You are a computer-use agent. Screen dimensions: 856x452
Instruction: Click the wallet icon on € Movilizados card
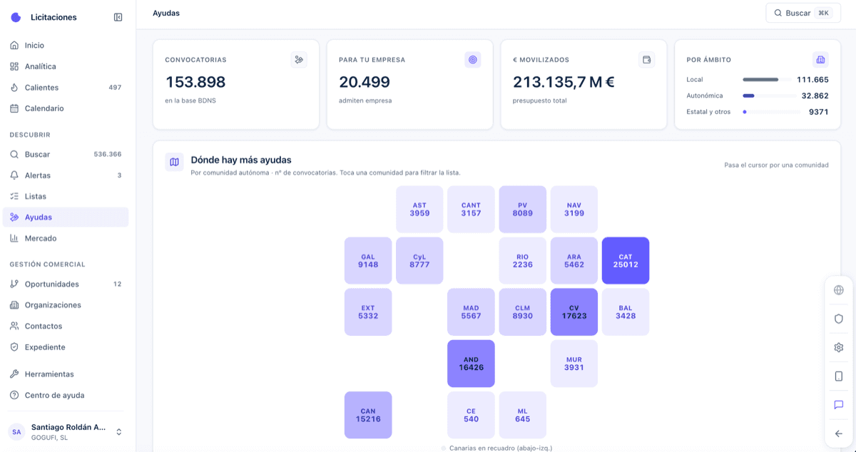(647, 60)
